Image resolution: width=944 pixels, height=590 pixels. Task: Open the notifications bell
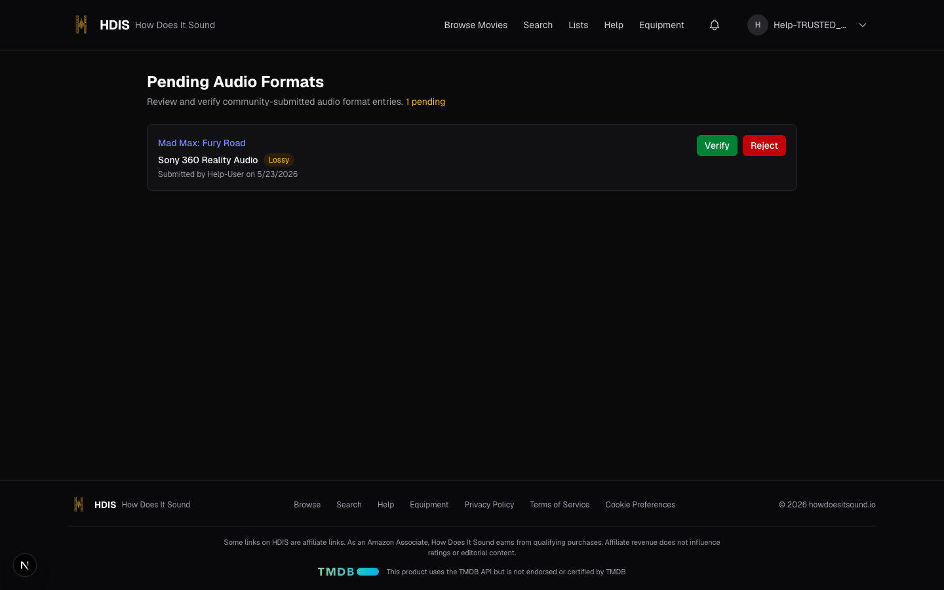(x=715, y=25)
